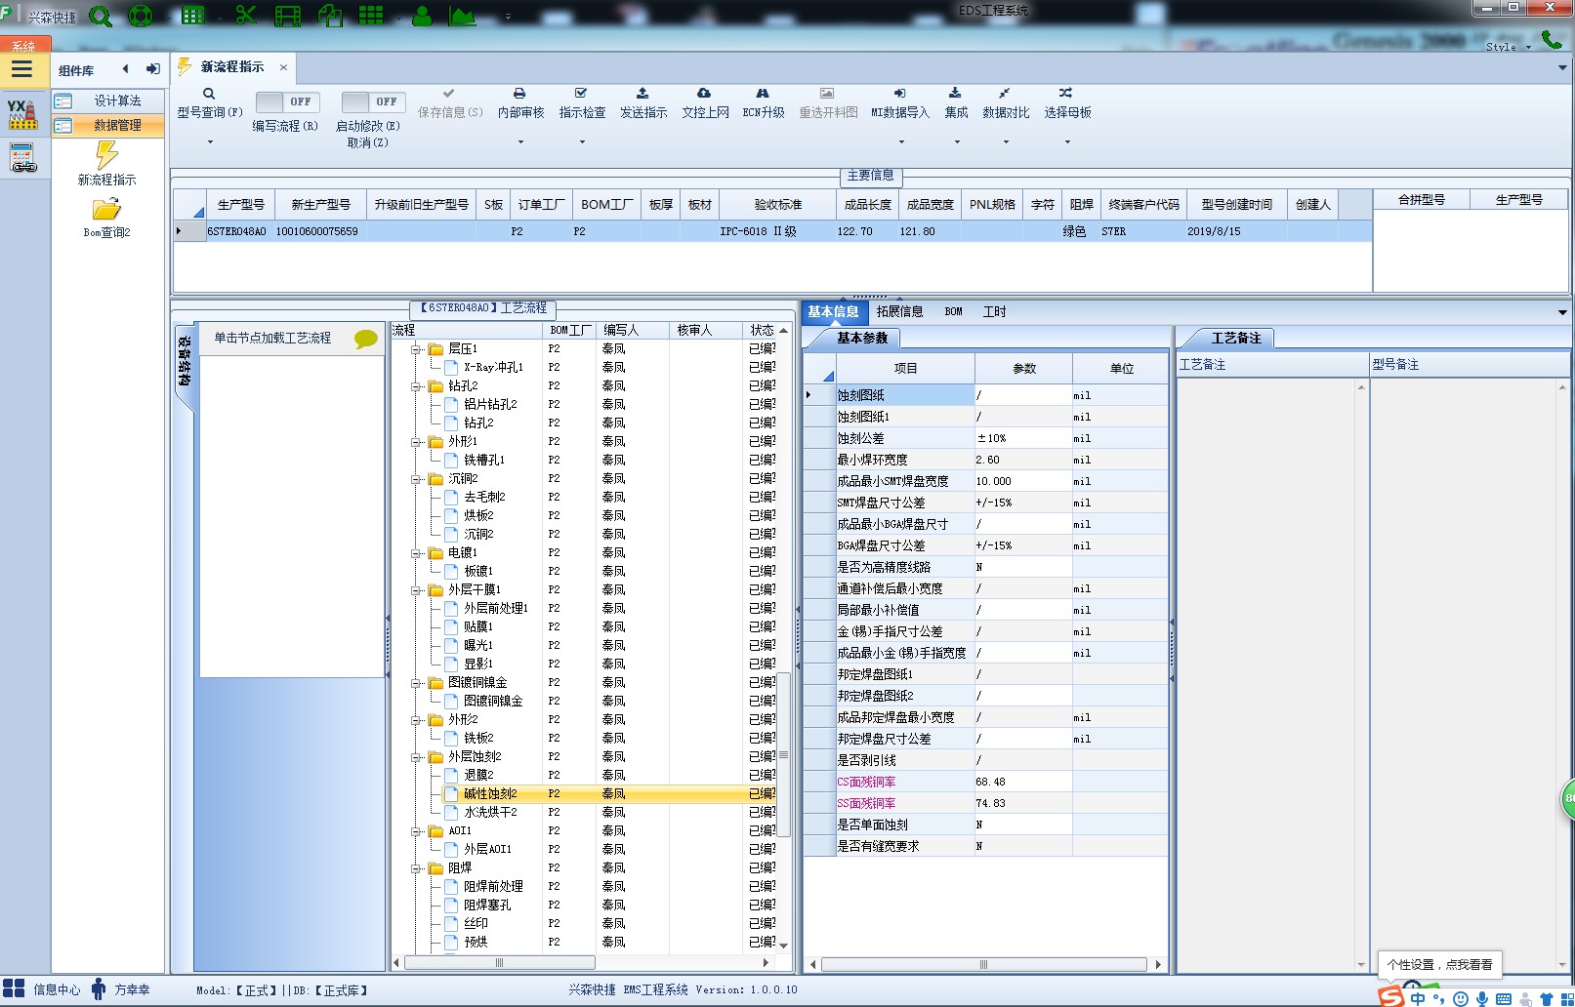The width and height of the screenshot is (1575, 1007).
Task: Collapse the 阻焊 tree node
Action: click(x=417, y=867)
